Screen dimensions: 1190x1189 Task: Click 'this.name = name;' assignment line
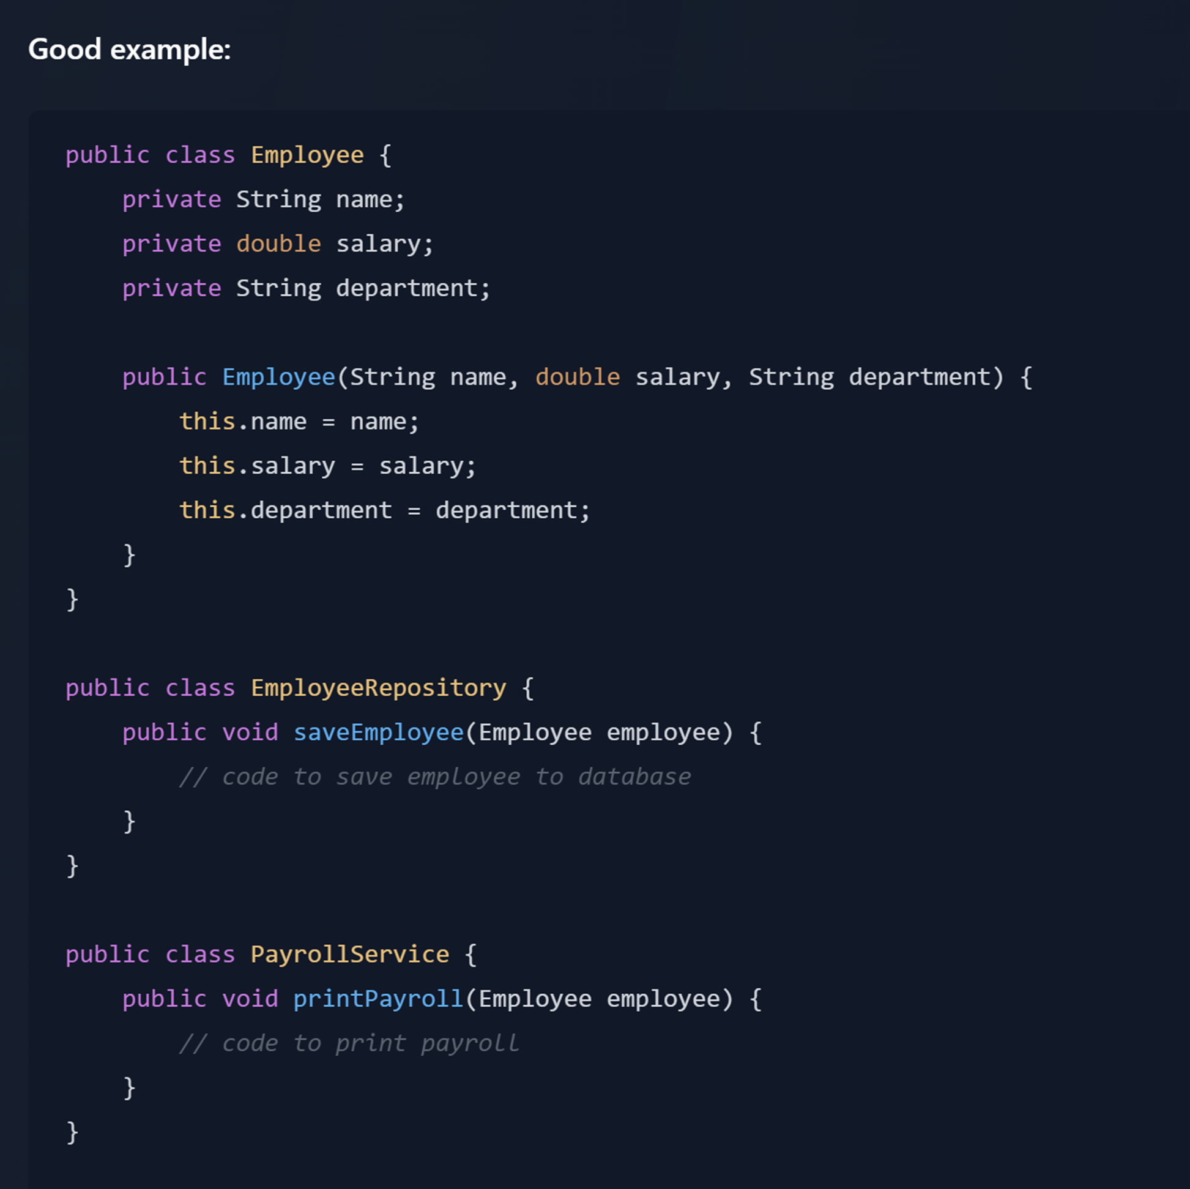[x=299, y=422]
